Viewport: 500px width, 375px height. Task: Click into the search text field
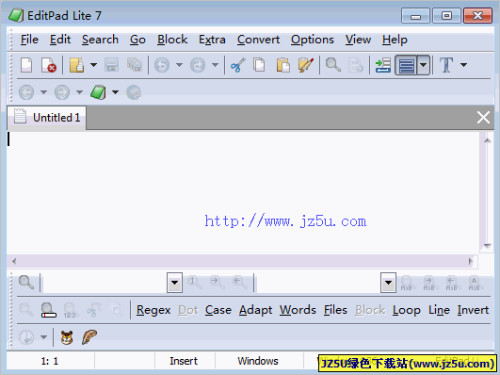point(105,283)
